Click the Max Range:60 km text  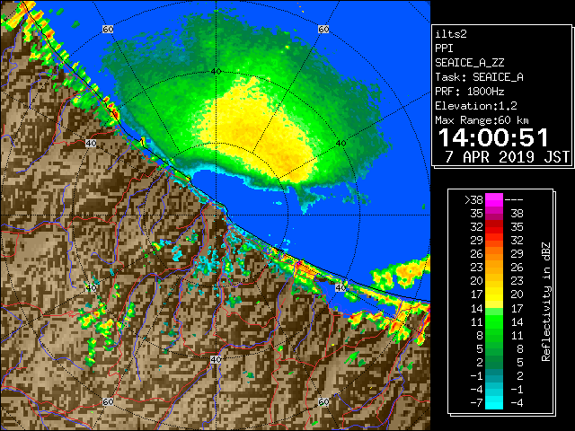click(x=482, y=120)
